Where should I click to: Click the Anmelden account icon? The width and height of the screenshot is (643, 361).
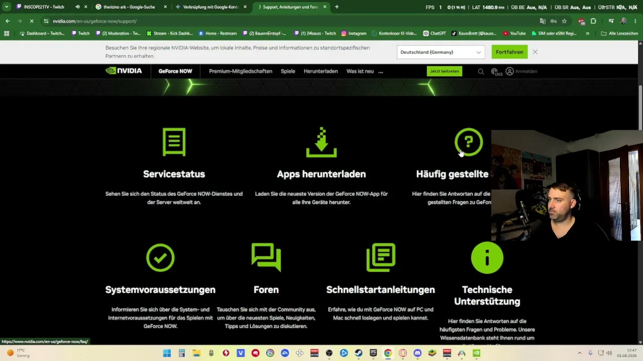[x=510, y=71]
